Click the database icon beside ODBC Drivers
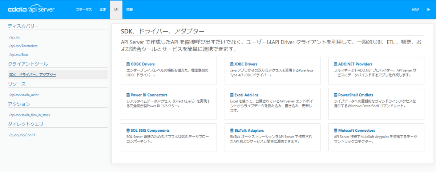The image size is (436, 172). click(x=128, y=64)
